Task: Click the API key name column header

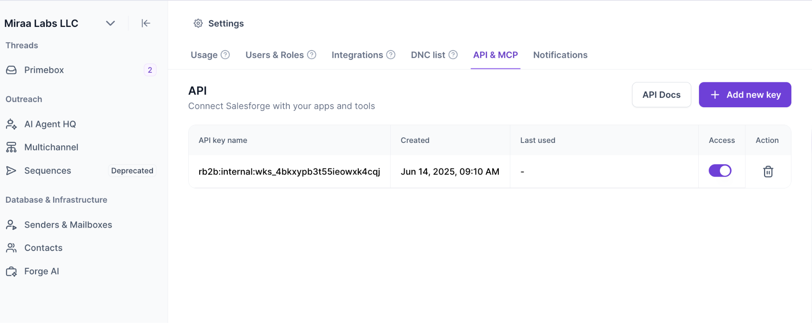Action: pos(223,140)
